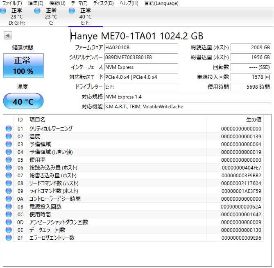Click raw value 0000000404FE7

click(242, 167)
